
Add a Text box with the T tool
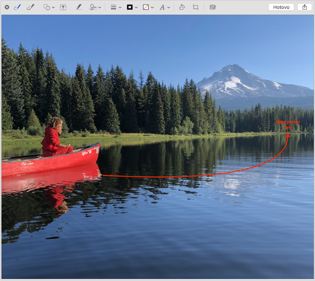(63, 7)
